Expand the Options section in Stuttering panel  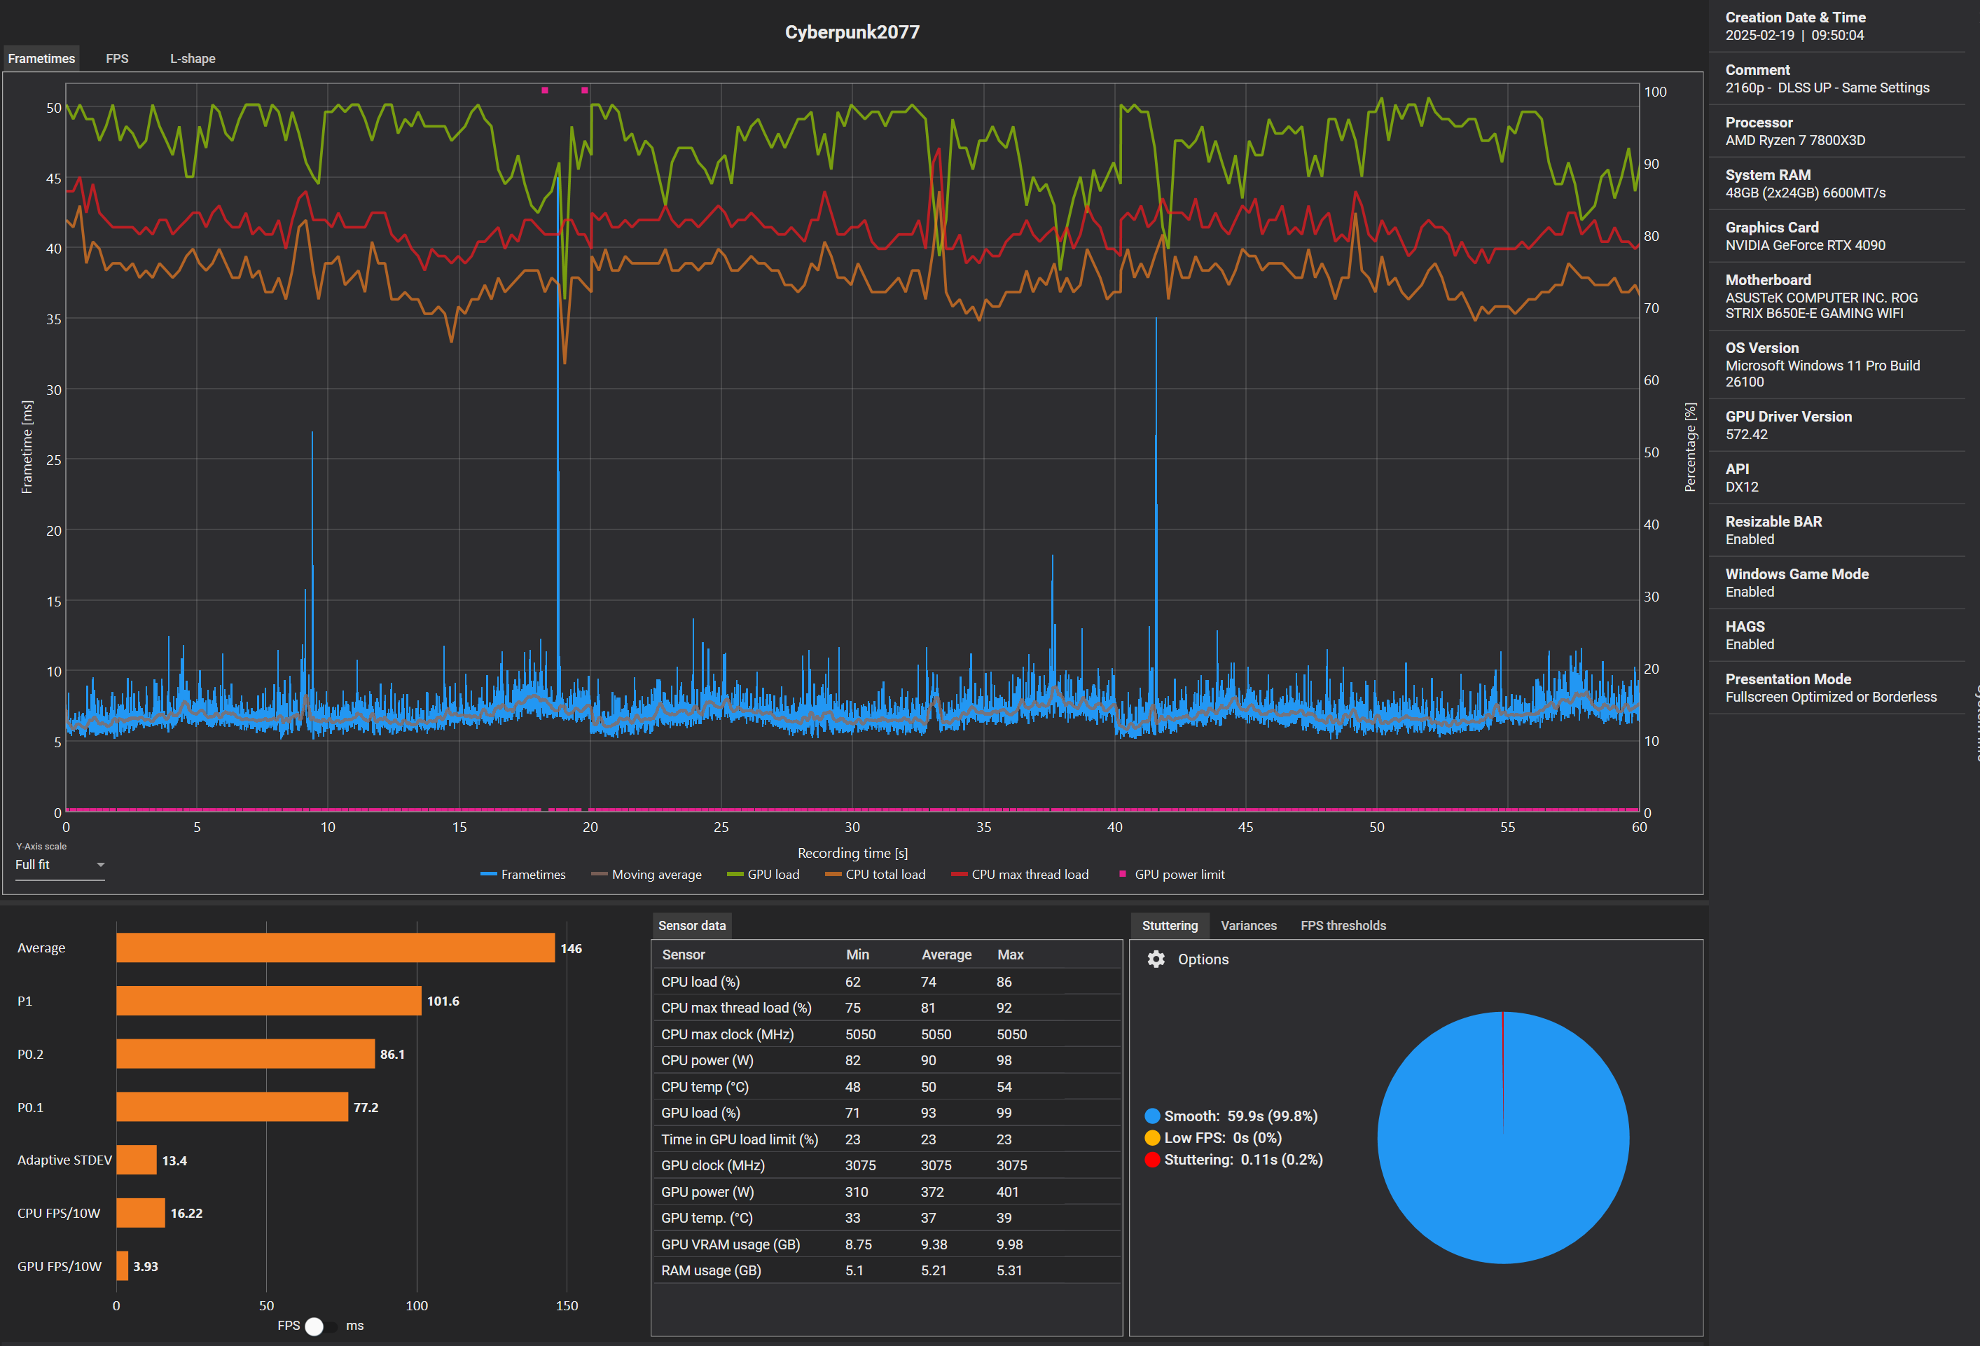[x=1202, y=959]
